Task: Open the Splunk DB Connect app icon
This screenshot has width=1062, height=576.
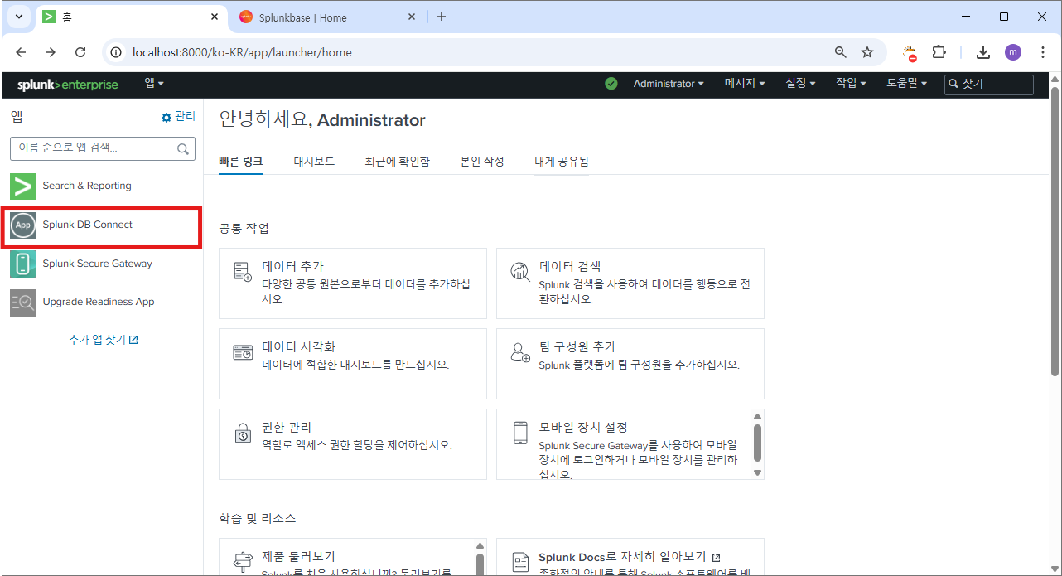Action: pos(23,225)
